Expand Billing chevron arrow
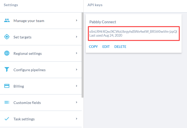This screenshot has width=187, height=128. pyautogui.click(x=76, y=86)
